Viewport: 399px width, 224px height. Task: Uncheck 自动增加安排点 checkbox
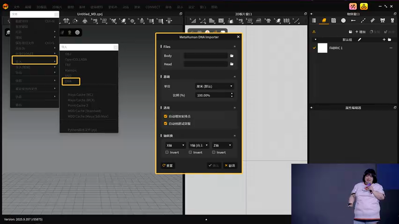[166, 116]
